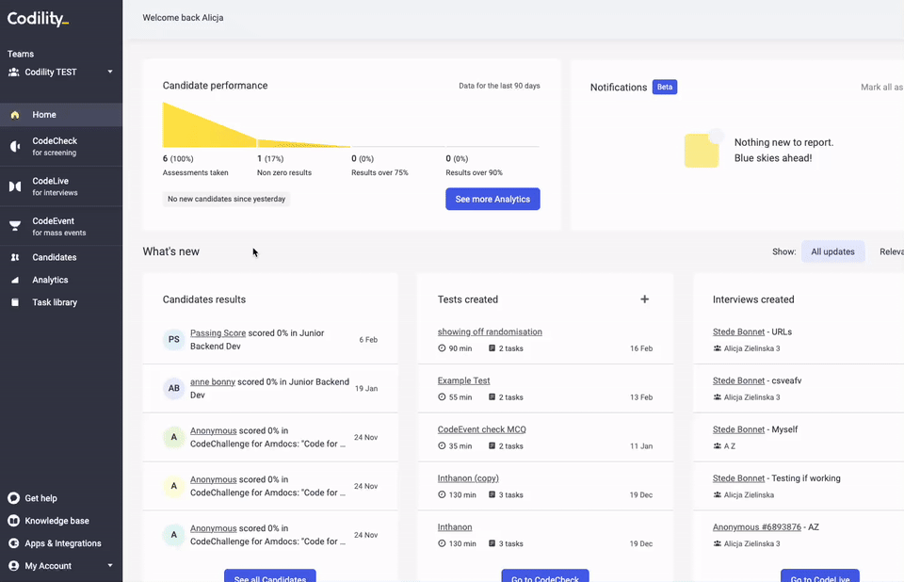The width and height of the screenshot is (904, 582).
Task: Click the Knowledge base book icon
Action: tap(14, 521)
